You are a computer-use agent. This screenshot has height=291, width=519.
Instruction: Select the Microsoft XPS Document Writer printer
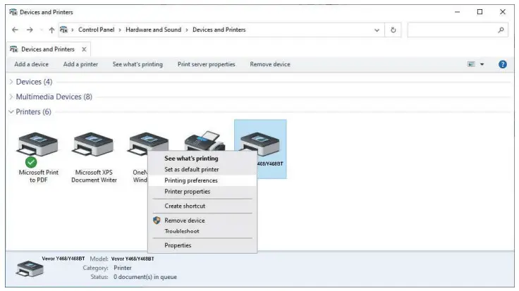click(x=94, y=158)
